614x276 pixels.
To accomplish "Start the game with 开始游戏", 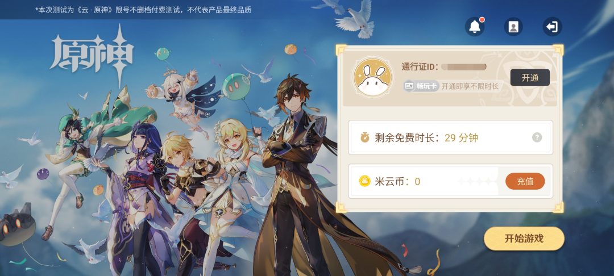I will coord(524,239).
